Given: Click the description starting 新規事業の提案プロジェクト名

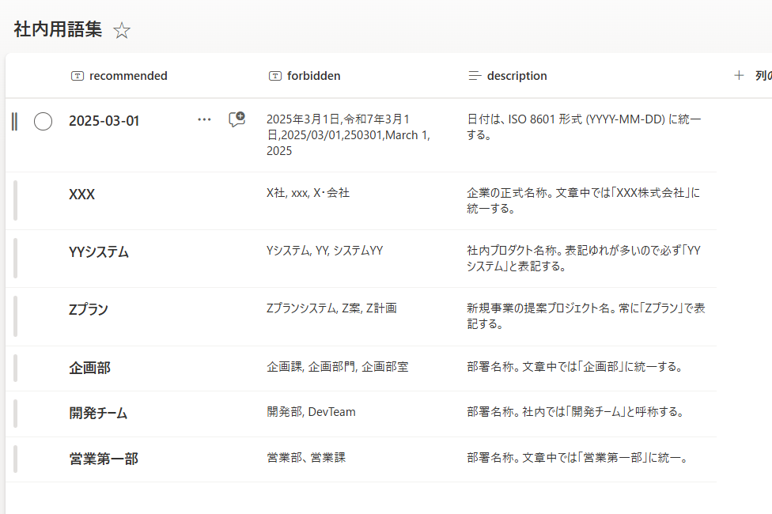Looking at the screenshot, I should 586,316.
